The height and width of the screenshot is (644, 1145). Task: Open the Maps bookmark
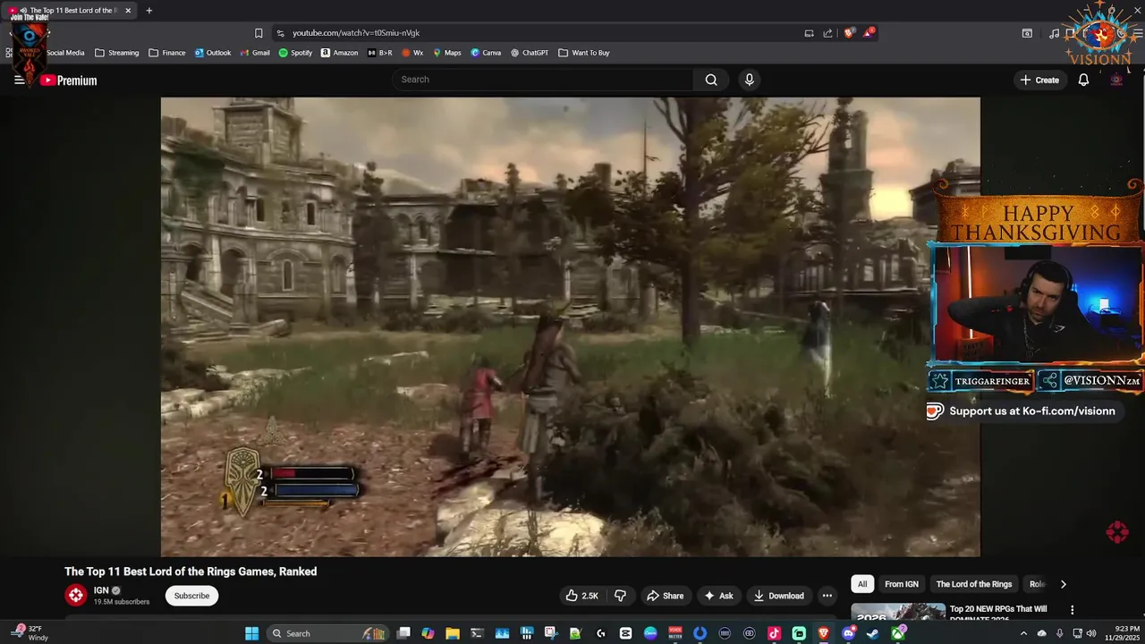point(447,53)
